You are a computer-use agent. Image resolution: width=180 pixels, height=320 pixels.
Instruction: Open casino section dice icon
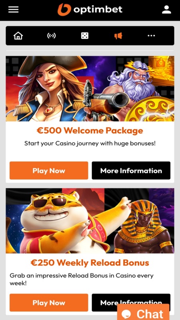(x=85, y=36)
